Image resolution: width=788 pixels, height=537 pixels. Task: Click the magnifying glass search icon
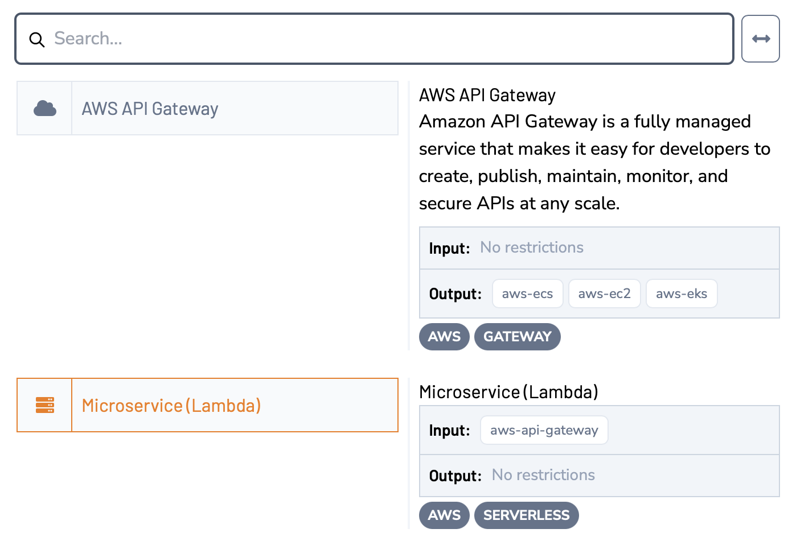coord(37,39)
